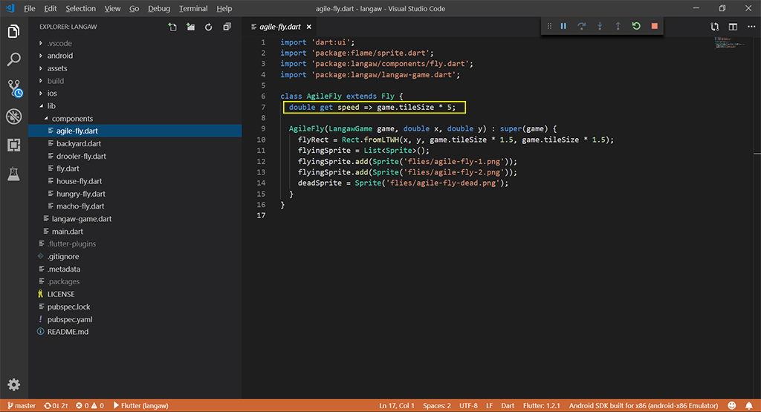Open the Search view in activity bar
Image resolution: width=761 pixels, height=412 pixels.
tap(13, 59)
